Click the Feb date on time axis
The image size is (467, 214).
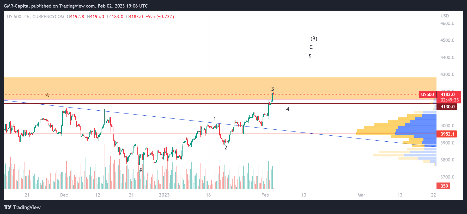[x=265, y=195]
